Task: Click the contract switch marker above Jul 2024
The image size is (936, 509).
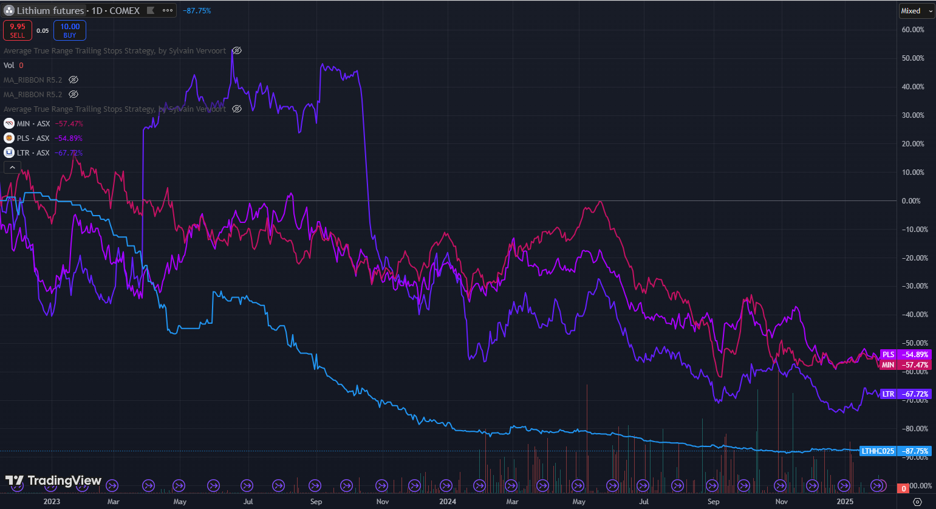Action: 644,485
